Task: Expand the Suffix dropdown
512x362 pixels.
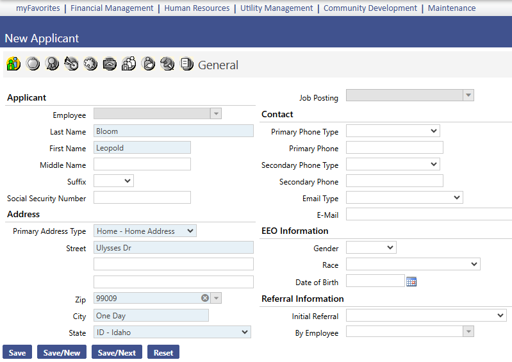Action: pyautogui.click(x=113, y=181)
